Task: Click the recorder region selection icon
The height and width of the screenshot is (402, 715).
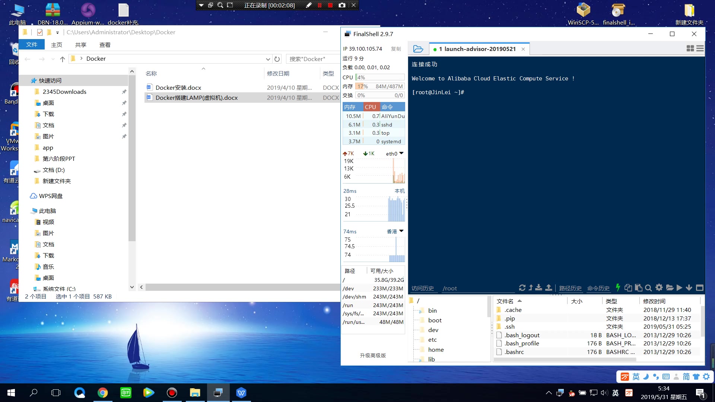Action: pos(230,5)
